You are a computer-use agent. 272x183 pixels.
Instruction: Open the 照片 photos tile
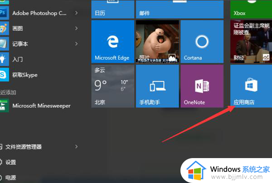157,42
